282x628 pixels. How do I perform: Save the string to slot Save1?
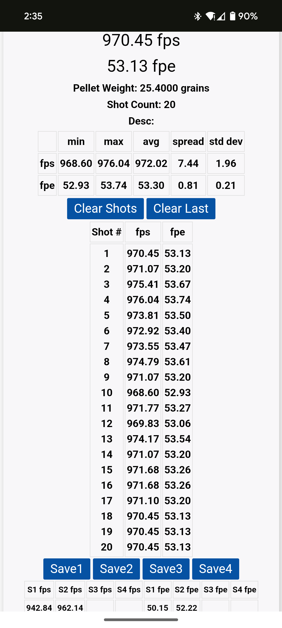pos(67,569)
